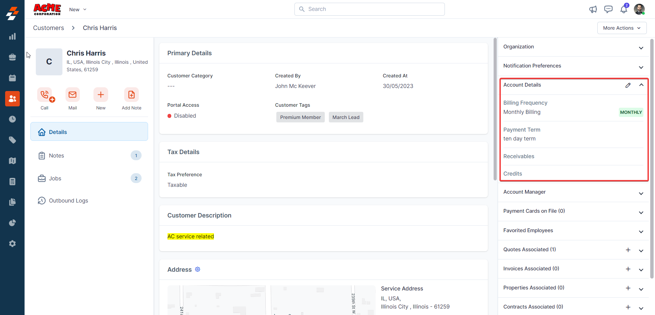Expand the Notification Preferences section
This screenshot has width=655, height=315.
coord(641,67)
